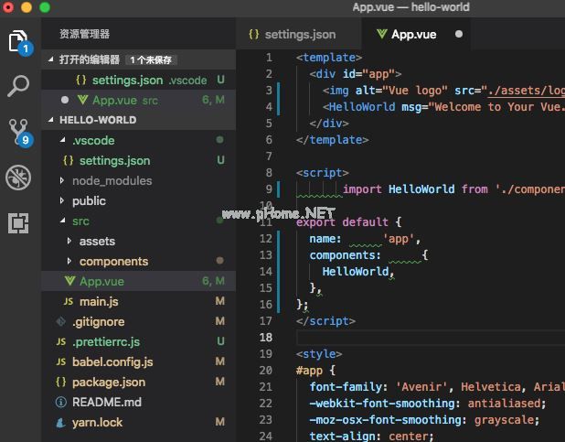The image size is (565, 442).
Task: Click the git icon beside .gitignore
Action: pos(61,321)
